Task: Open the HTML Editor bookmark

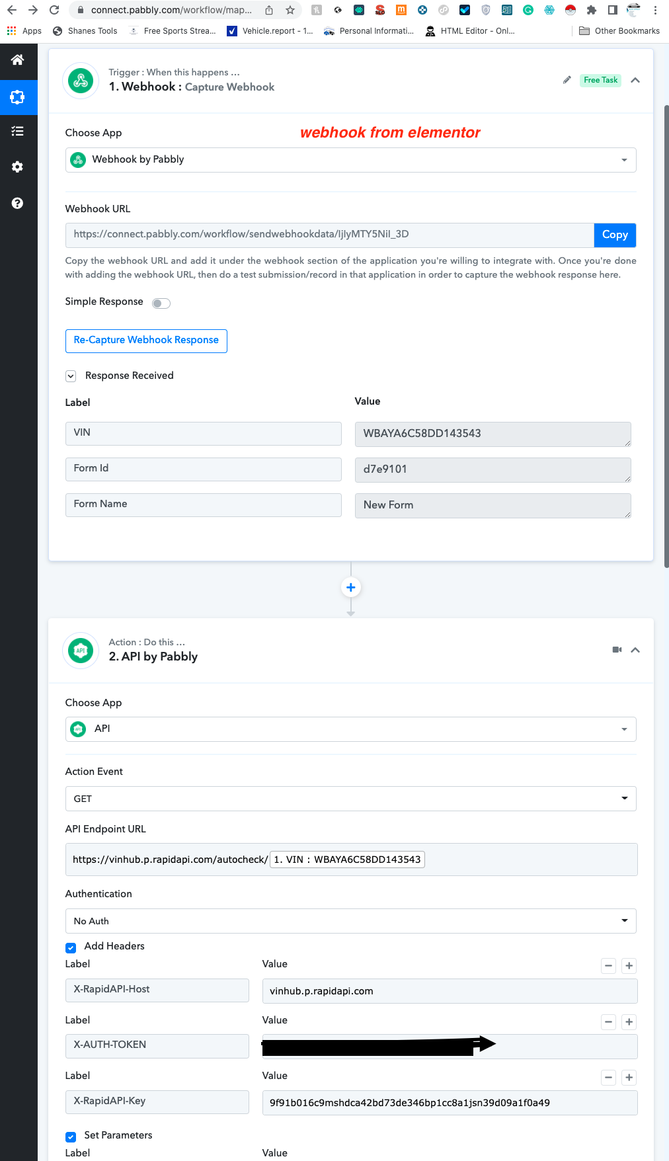Action: (x=470, y=30)
